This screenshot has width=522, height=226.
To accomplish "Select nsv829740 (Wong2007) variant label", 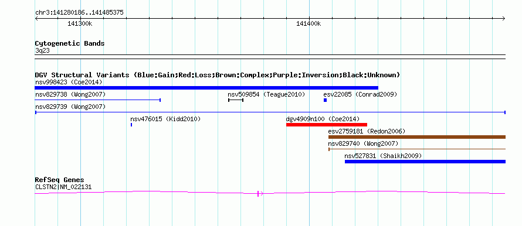I will point(363,143).
